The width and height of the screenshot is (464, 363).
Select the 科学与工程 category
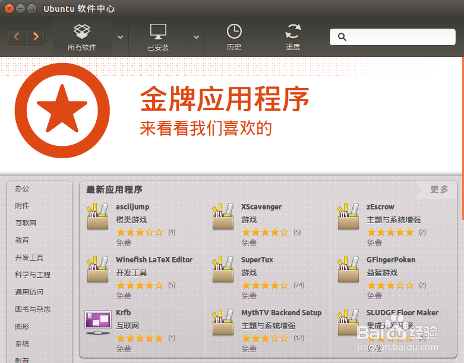(x=33, y=275)
